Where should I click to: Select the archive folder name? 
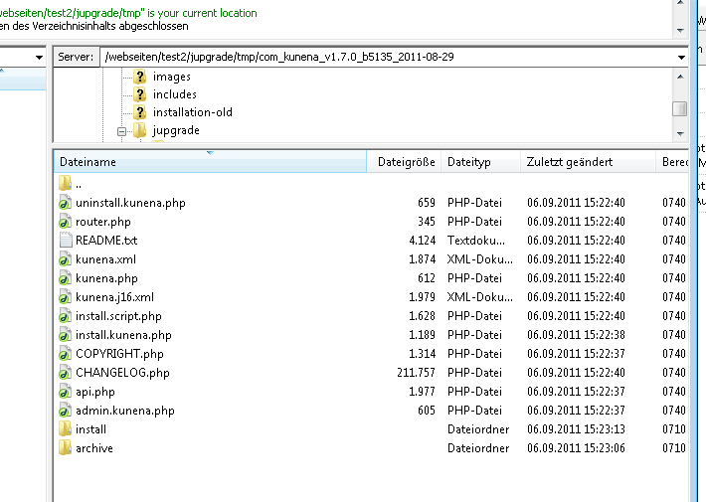click(94, 448)
